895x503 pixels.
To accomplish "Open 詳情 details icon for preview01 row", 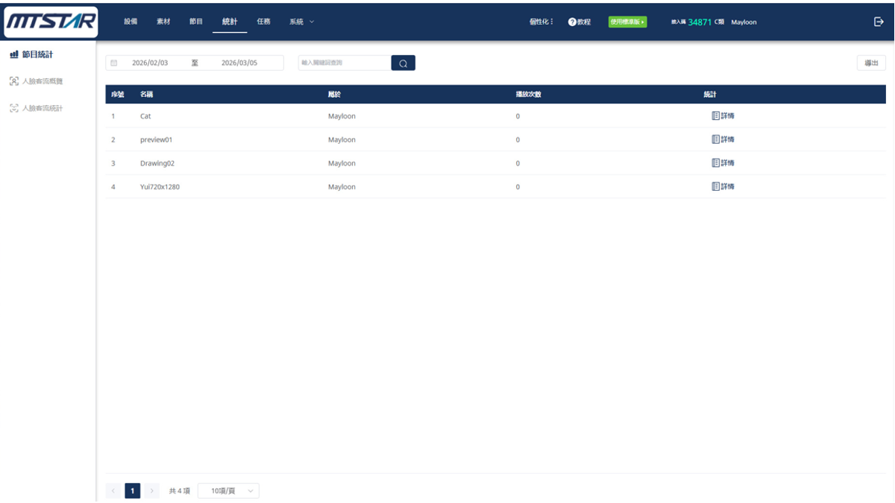I will click(x=716, y=139).
